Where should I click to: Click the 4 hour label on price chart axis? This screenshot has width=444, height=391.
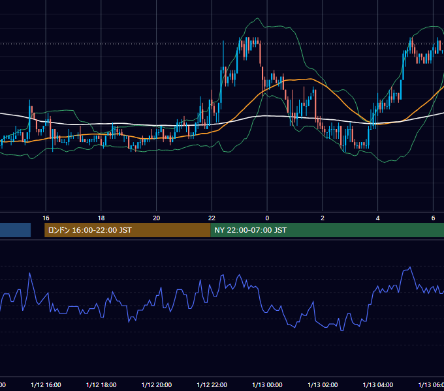pyautogui.click(x=378, y=218)
